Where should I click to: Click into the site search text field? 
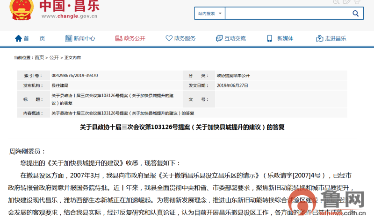285,14
